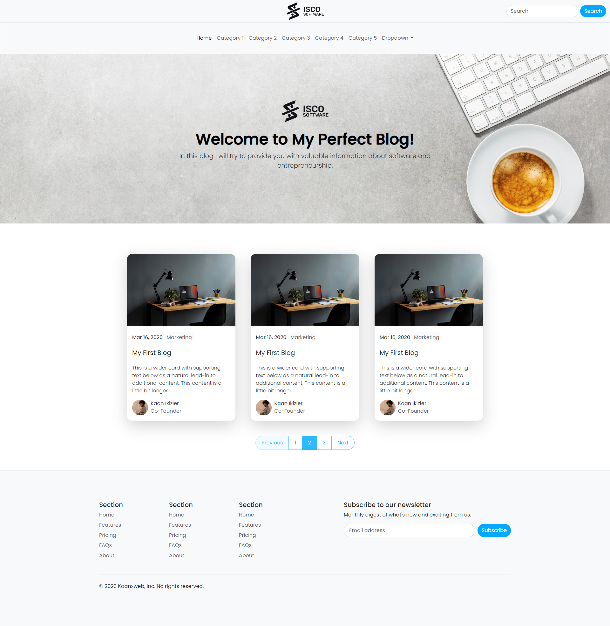Select page 3 from pagination
The image size is (610, 626).
pos(323,443)
